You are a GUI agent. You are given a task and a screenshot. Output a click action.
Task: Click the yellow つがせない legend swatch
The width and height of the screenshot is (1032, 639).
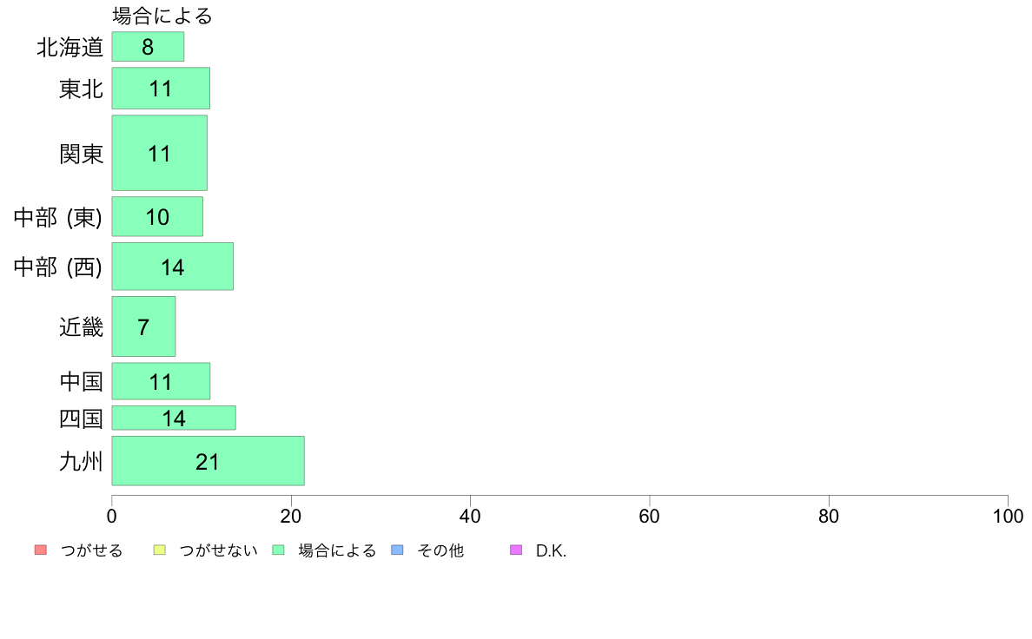pyautogui.click(x=159, y=550)
